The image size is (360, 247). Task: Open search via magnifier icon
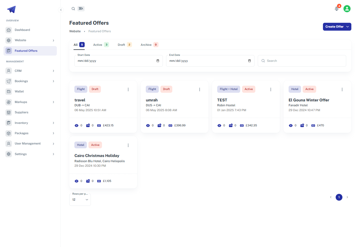(73, 9)
